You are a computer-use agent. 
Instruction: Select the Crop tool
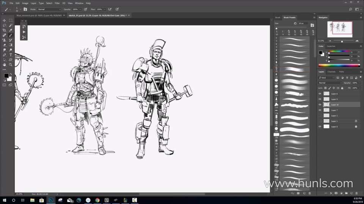tap(5, 30)
